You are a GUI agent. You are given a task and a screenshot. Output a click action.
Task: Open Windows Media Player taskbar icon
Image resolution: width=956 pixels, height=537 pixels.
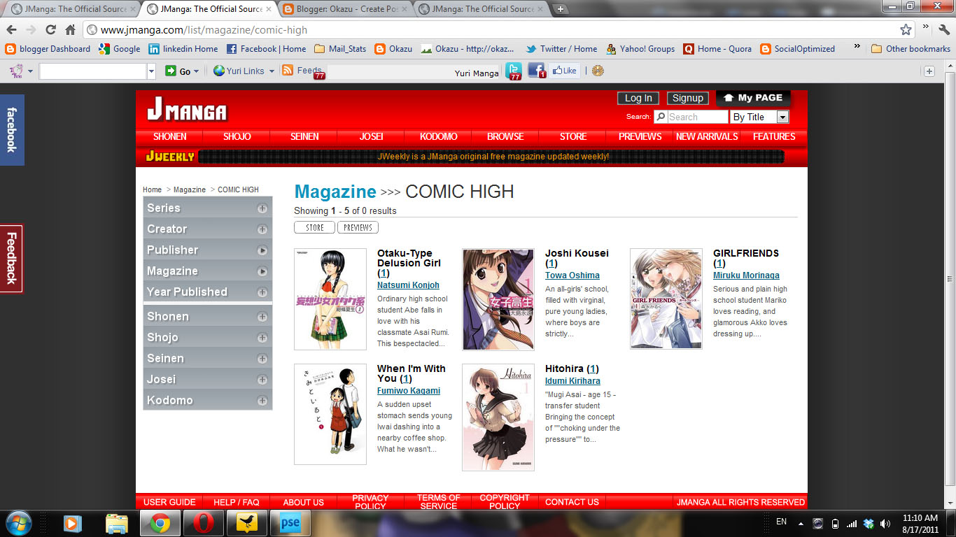[x=72, y=523]
